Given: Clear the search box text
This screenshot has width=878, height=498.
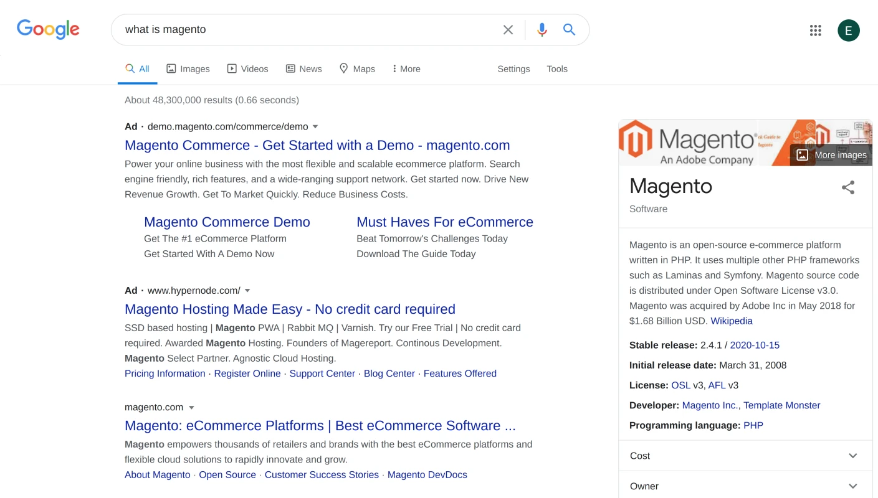Looking at the screenshot, I should point(508,30).
